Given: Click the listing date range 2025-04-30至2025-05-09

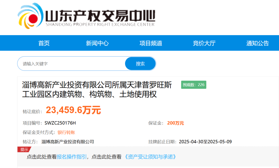Looking at the screenshot, I should click(x=205, y=142).
